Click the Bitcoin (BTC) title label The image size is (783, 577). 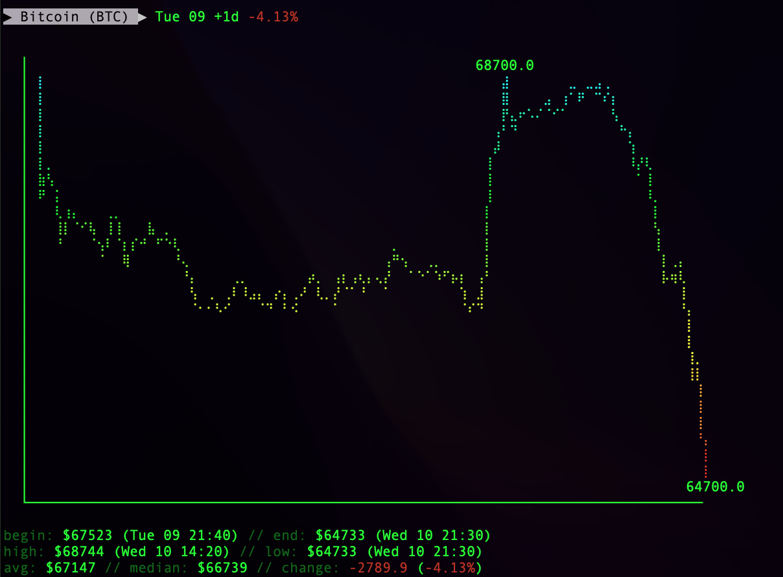coord(74,17)
